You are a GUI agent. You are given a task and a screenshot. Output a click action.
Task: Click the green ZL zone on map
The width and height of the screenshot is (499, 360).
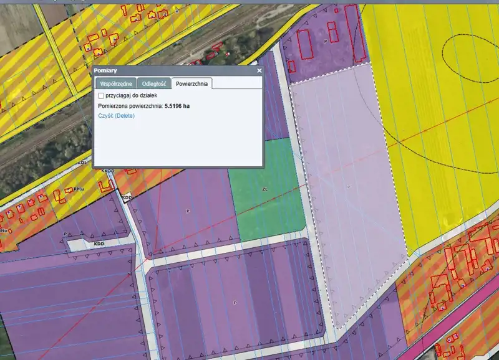point(265,193)
